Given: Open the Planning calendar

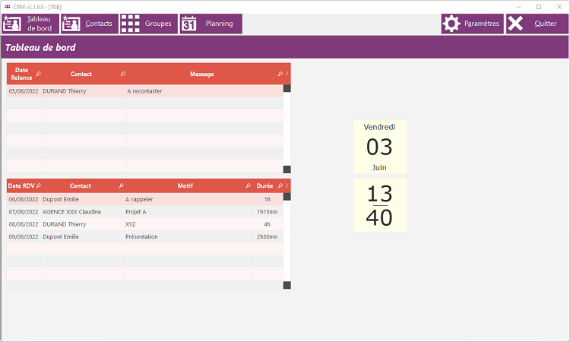Looking at the screenshot, I should [211, 24].
